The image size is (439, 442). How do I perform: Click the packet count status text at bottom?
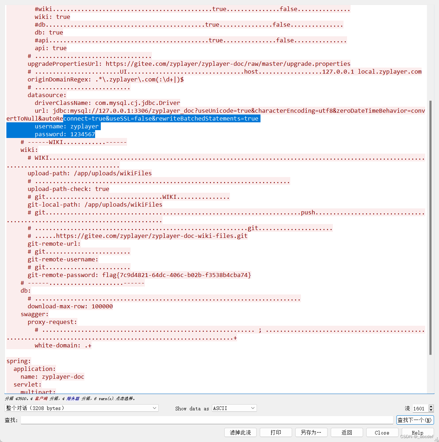(70, 399)
